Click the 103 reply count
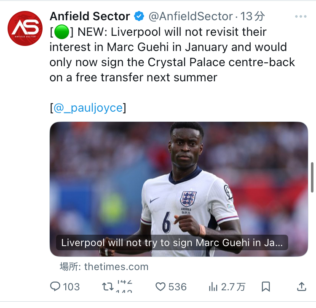This screenshot has width=316, height=308. point(71,287)
